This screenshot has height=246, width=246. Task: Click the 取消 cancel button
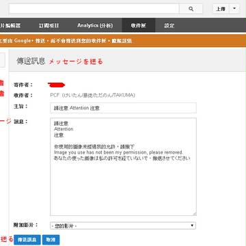[x=51, y=240]
